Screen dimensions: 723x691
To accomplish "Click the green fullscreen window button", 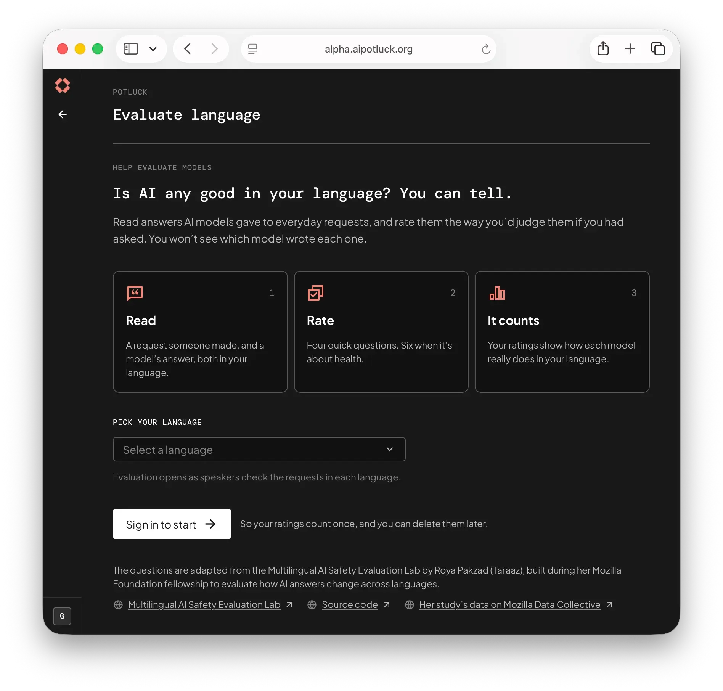I will click(98, 49).
